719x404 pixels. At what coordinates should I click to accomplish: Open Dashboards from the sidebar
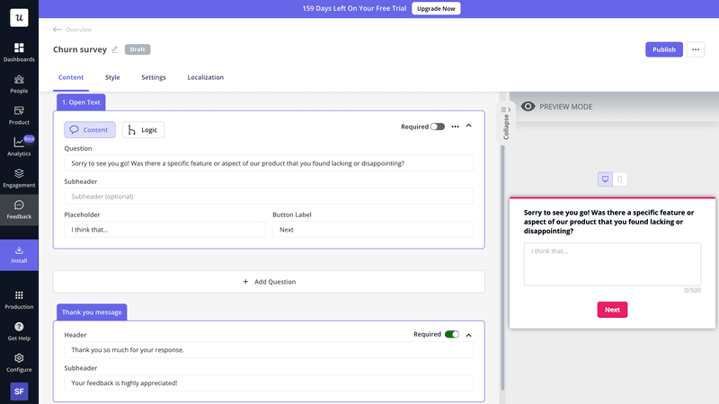coord(19,51)
